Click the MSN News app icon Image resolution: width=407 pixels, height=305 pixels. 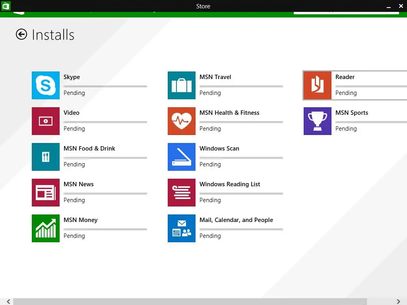[46, 193]
